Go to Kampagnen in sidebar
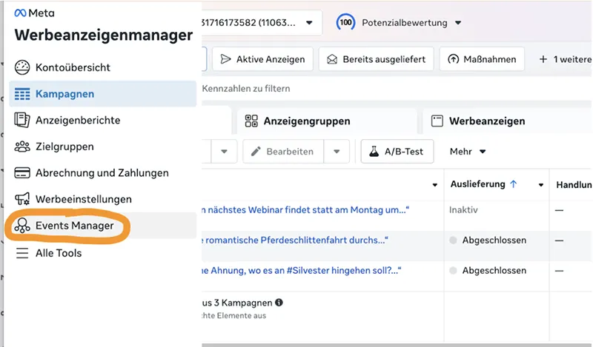Image resolution: width=593 pixels, height=347 pixels. [x=102, y=94]
